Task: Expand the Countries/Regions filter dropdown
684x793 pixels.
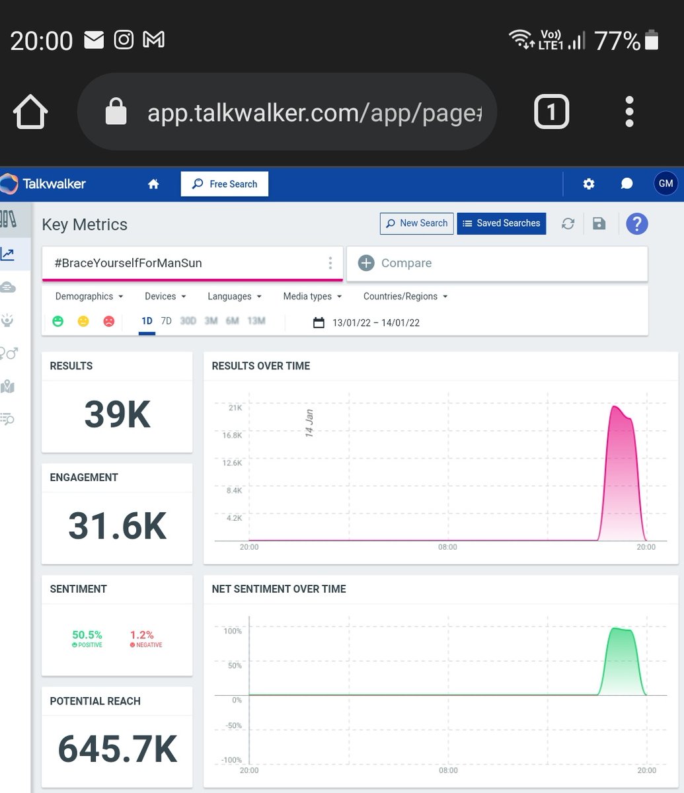Action: [x=406, y=296]
